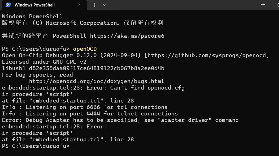Click the Microsoft Corporation copyright line
The width and height of the screenshot is (279, 156).
85,23
